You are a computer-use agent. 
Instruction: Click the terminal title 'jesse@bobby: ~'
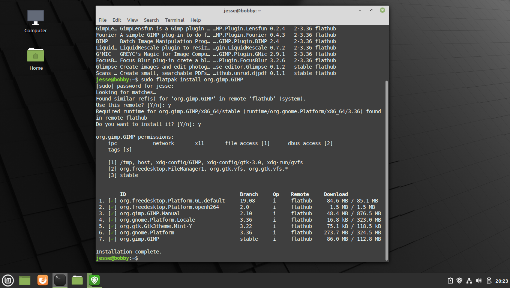click(242, 10)
